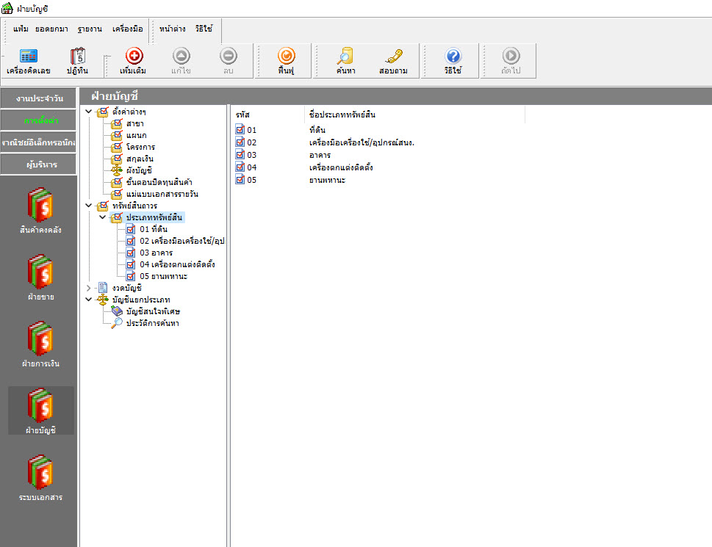
Task: Select the ตั้งค่าต่างๆ tree label
Action: coord(129,112)
